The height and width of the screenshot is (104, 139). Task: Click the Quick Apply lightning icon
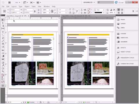133,11
